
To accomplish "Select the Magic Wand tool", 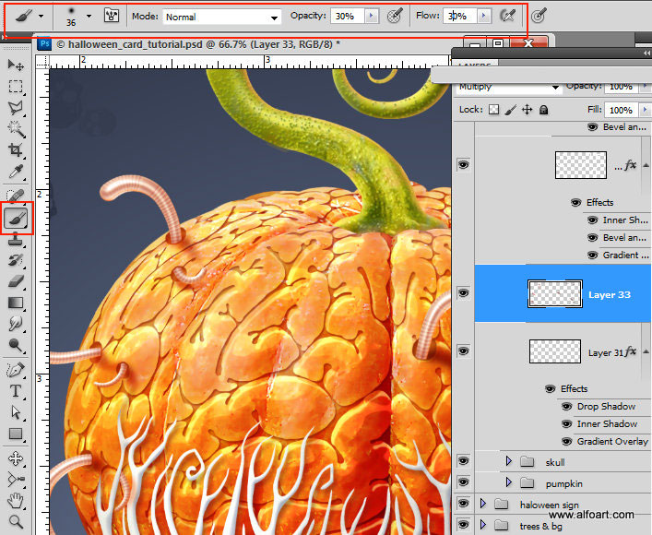I will click(16, 129).
